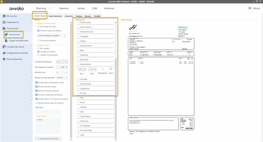263x142 pixels.
Task: Click the Libres move arrows icon
Action: 111,69
